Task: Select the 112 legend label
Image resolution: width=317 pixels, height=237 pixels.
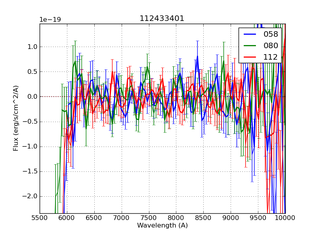Action: point(271,57)
